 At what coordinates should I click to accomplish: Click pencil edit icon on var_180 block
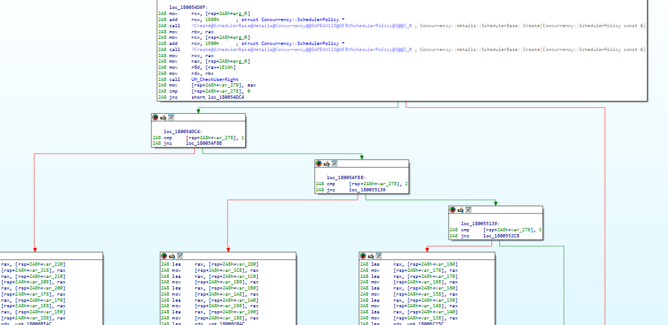[x=371, y=256]
